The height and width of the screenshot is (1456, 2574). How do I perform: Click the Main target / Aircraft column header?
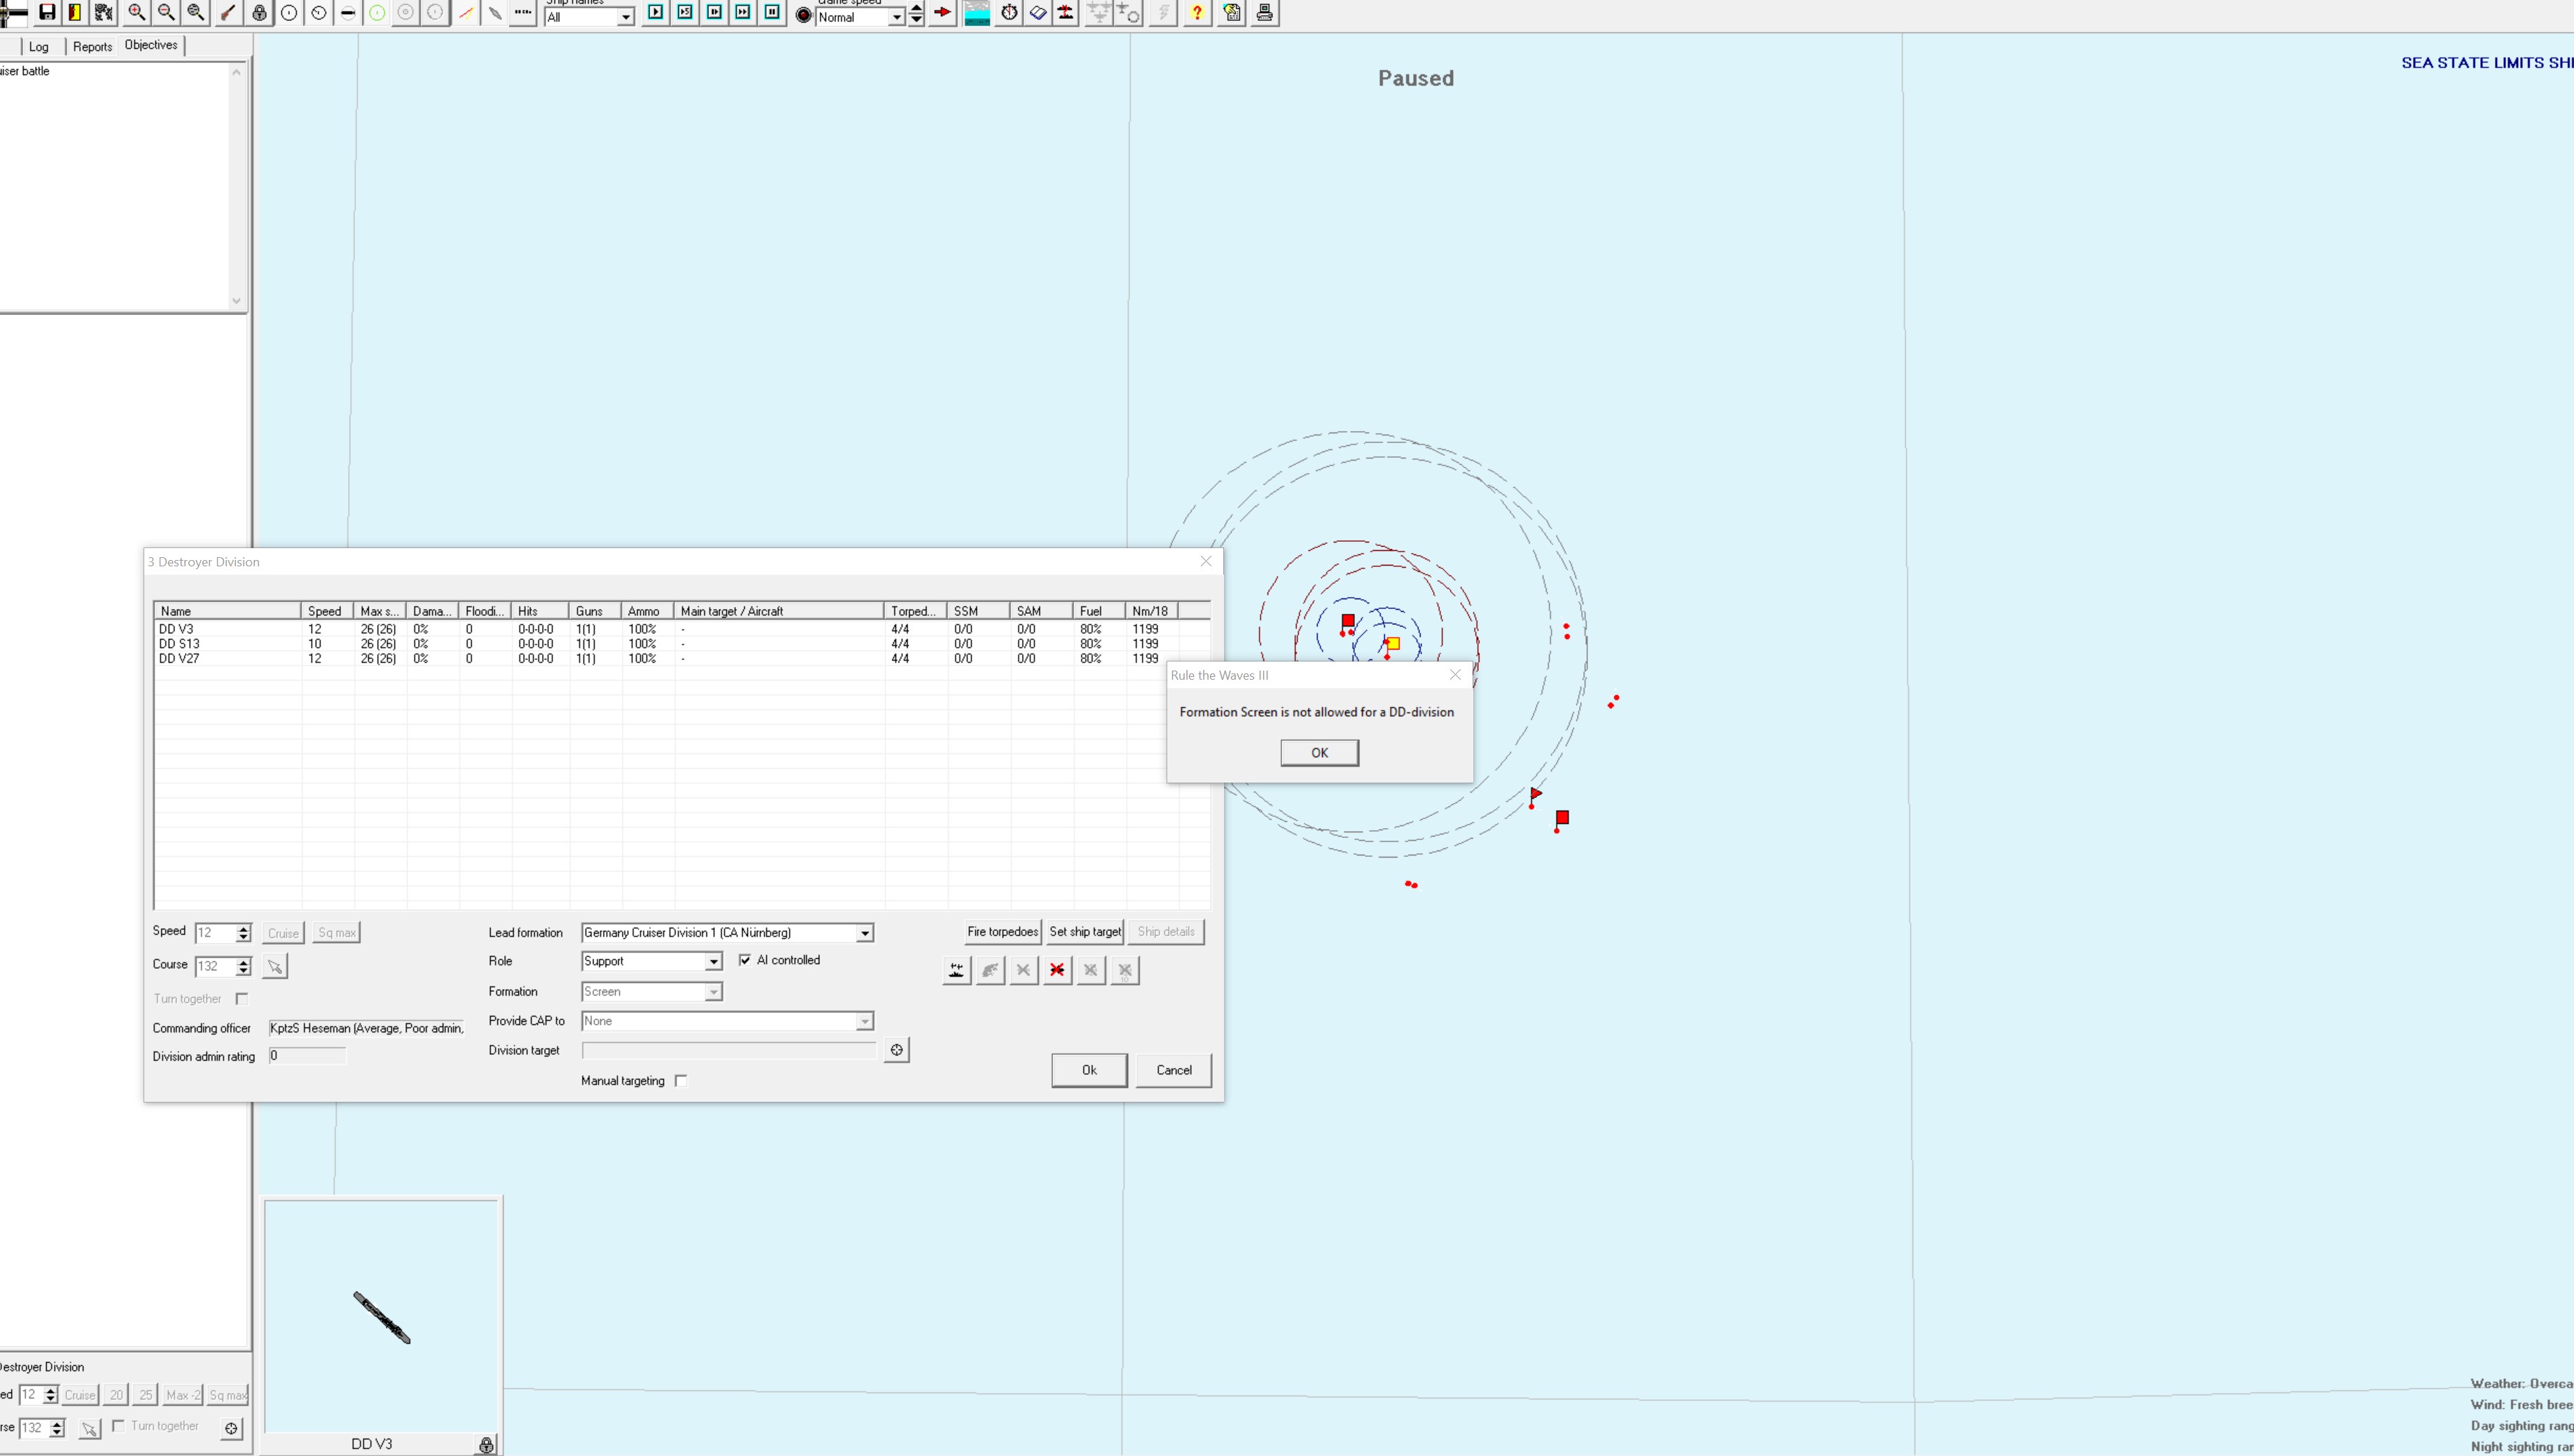click(x=779, y=611)
